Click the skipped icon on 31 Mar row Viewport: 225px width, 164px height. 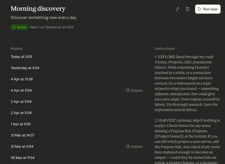tap(128, 146)
